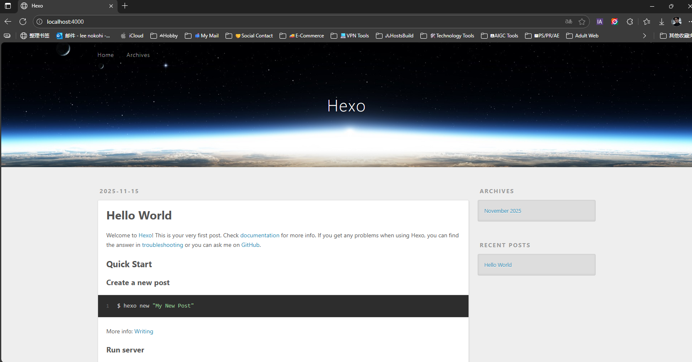The width and height of the screenshot is (692, 362).
Task: Open the browser extensions puzzle icon
Action: tap(630, 22)
